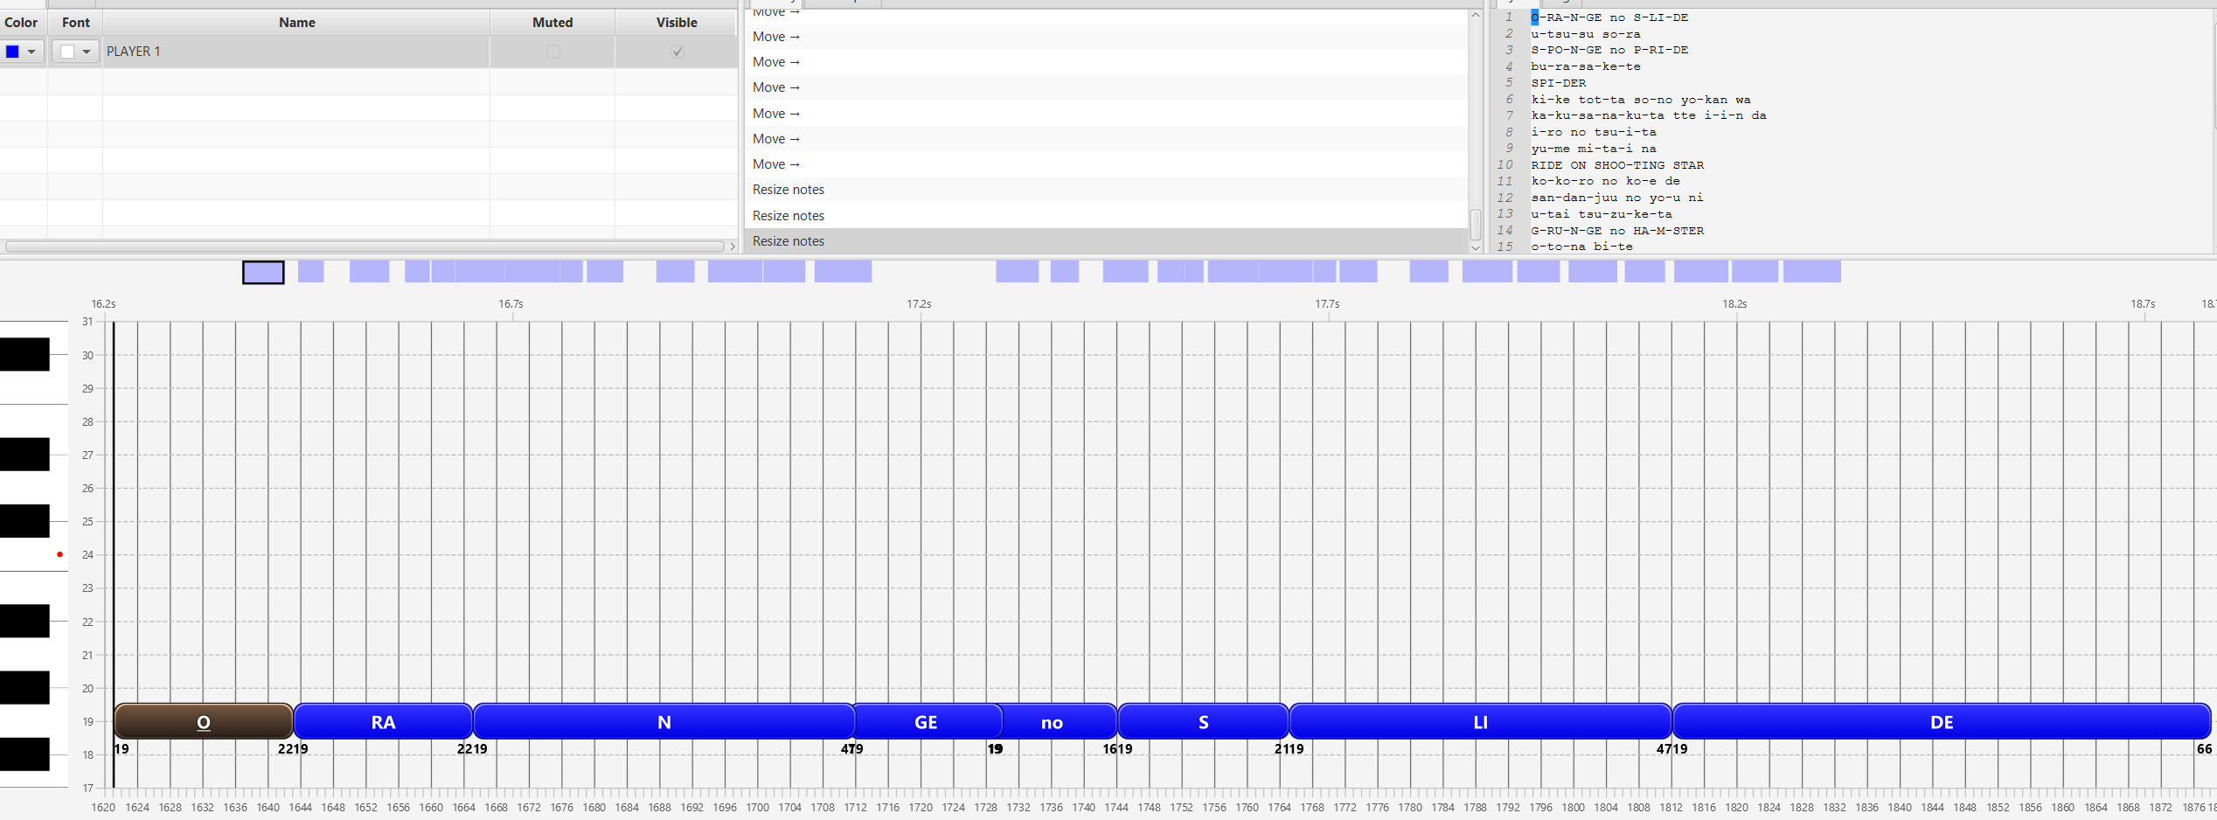Click the history list scroll-up arrow

(x=1476, y=15)
